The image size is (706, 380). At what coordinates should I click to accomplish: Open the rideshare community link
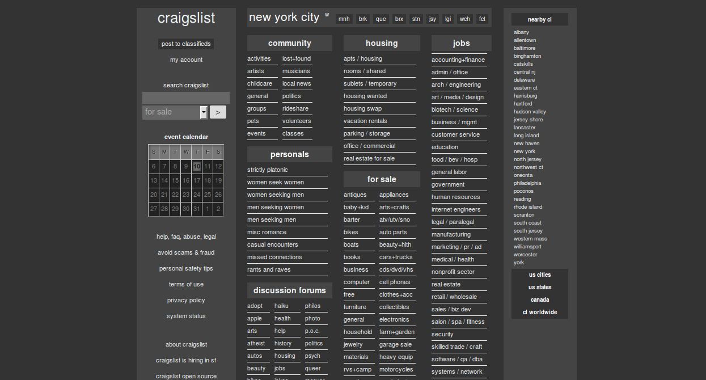pos(295,108)
